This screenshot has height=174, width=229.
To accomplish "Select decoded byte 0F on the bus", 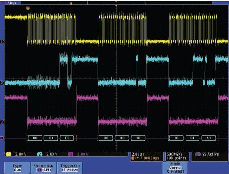I will [x=192, y=138].
